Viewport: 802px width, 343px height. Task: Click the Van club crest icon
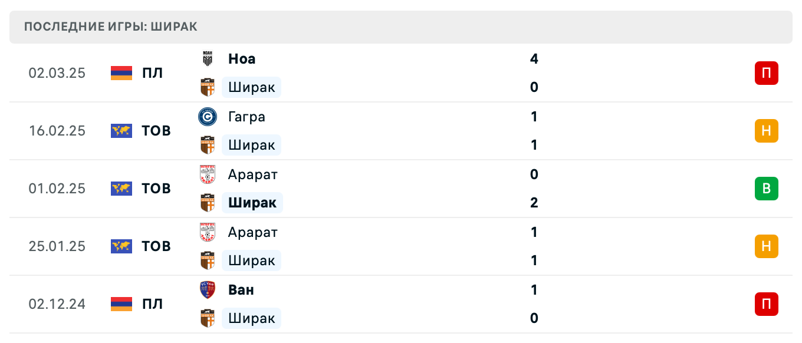click(x=207, y=290)
